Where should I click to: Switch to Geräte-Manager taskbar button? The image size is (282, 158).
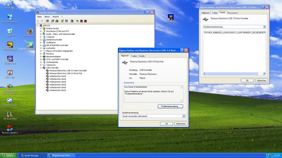[33, 155]
